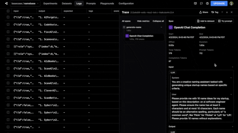Check the CleverAI row checkbox
This screenshot has width=238, height=133.
8,91
